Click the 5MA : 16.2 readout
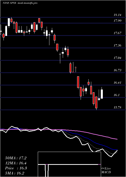This screenshot has width=126, height=177. click(15, 173)
